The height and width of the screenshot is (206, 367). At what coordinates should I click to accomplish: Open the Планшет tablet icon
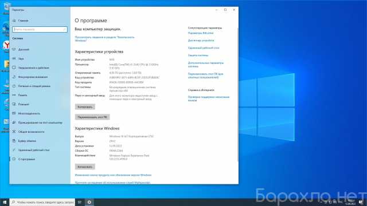pyautogui.click(x=14, y=104)
